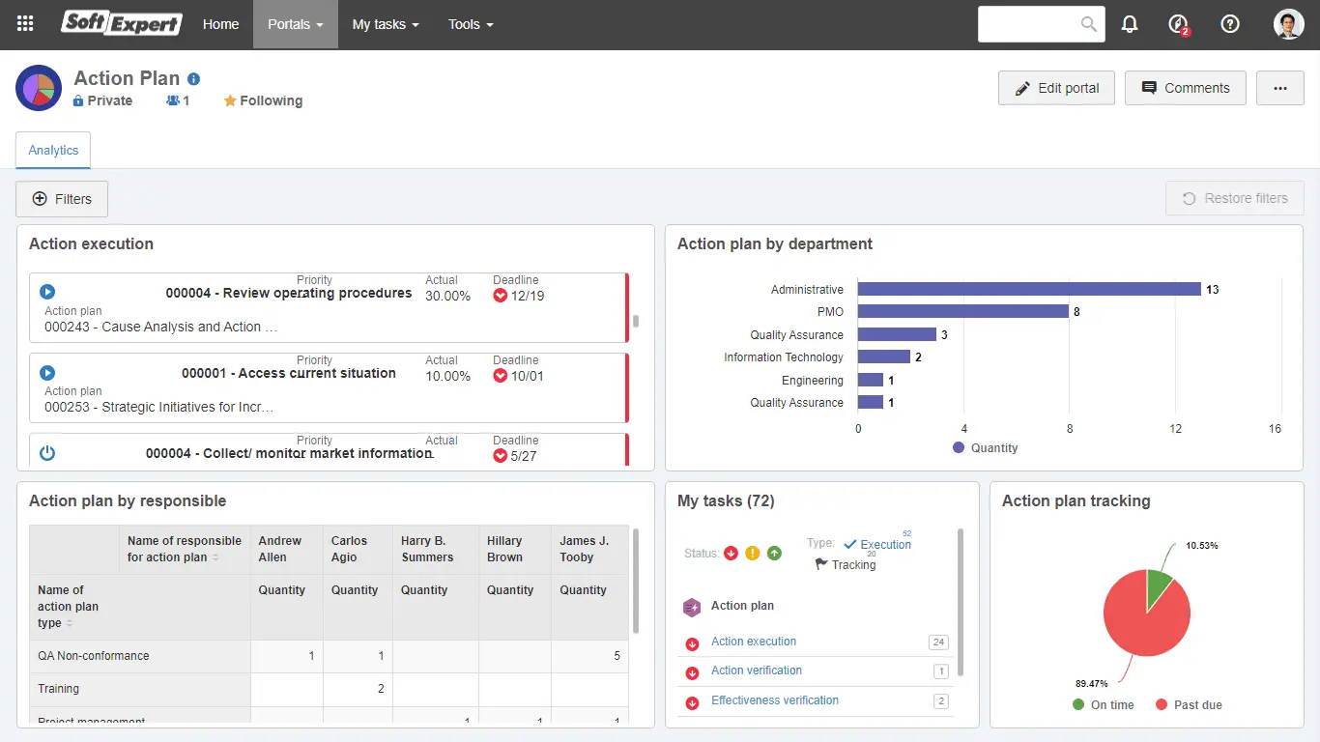Open the Action execution task link
The image size is (1320, 742).
(x=754, y=642)
